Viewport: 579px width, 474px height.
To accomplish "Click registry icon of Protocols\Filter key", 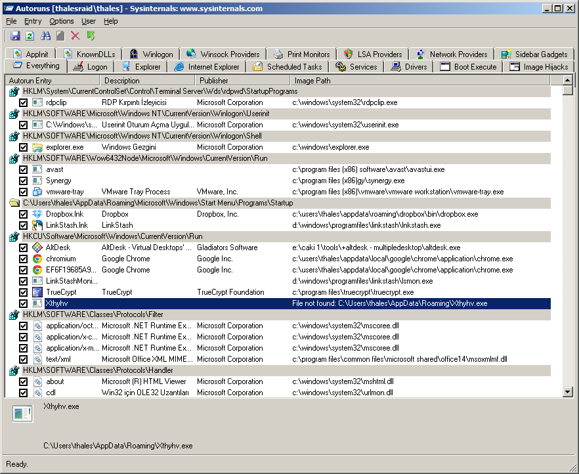I will [x=14, y=314].
